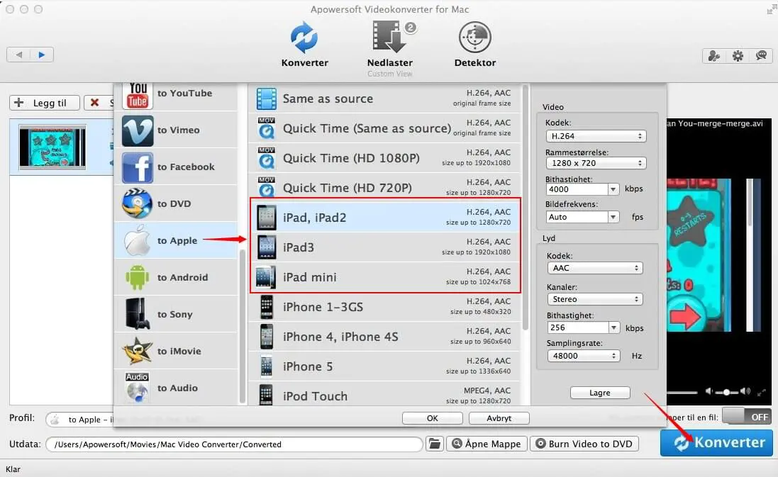Click the Audio disc icon
Image resolution: width=778 pixels, height=477 pixels.
[137, 388]
